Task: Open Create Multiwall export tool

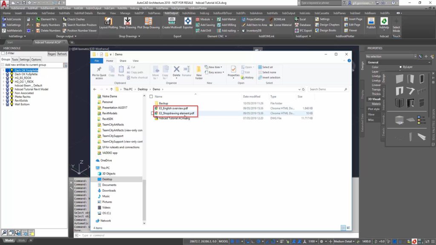Action: (172, 23)
